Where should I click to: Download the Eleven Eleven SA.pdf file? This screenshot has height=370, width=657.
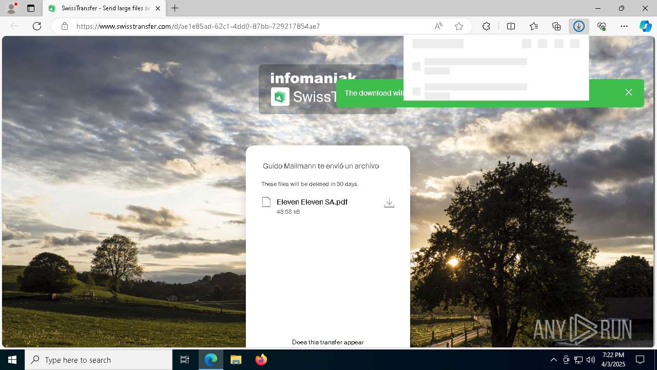tap(389, 203)
